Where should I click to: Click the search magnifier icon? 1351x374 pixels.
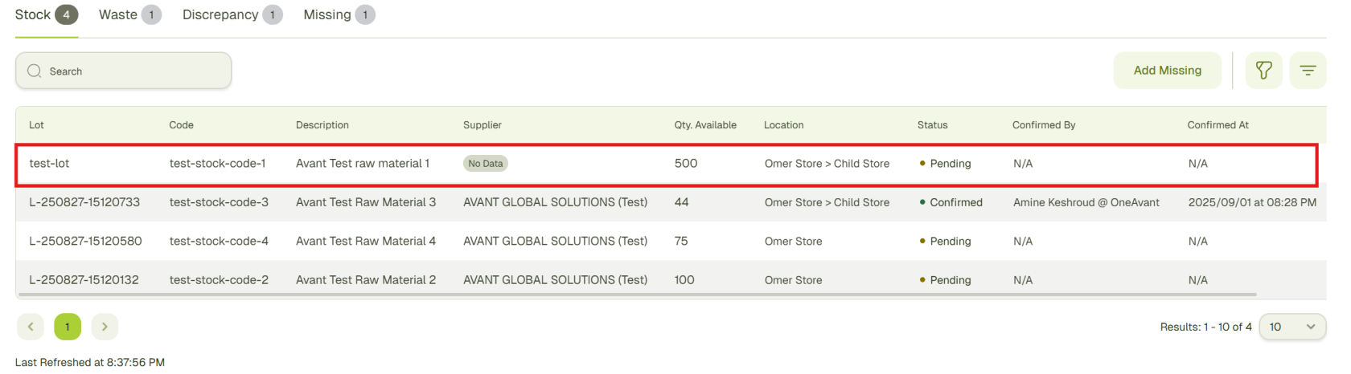(x=35, y=71)
